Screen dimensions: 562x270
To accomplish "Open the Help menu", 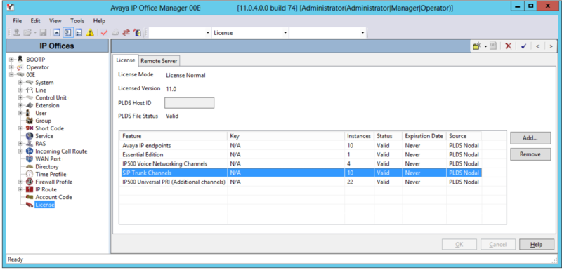I will tap(99, 21).
